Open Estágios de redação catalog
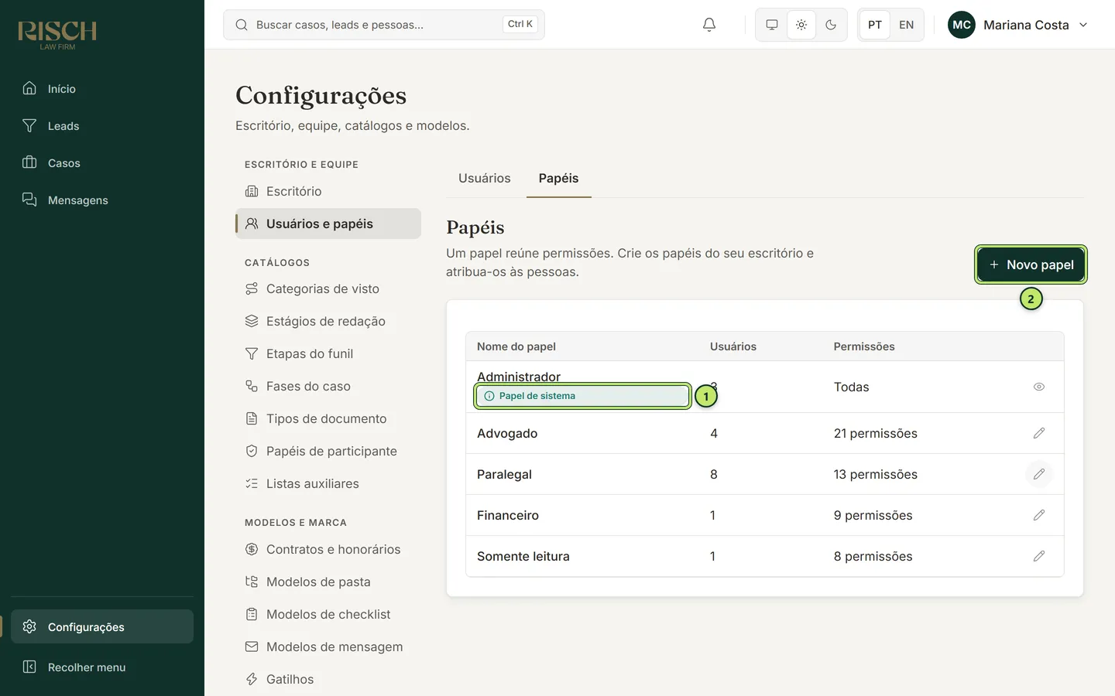 pyautogui.click(x=328, y=322)
